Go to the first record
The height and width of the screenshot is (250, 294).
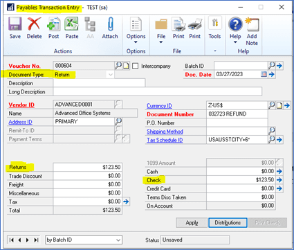pyautogui.click(x=12, y=240)
